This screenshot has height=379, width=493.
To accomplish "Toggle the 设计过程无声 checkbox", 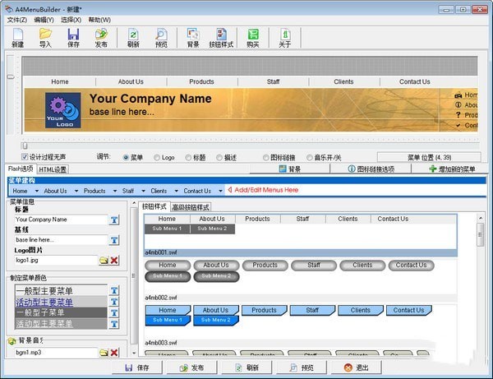I will (25, 157).
